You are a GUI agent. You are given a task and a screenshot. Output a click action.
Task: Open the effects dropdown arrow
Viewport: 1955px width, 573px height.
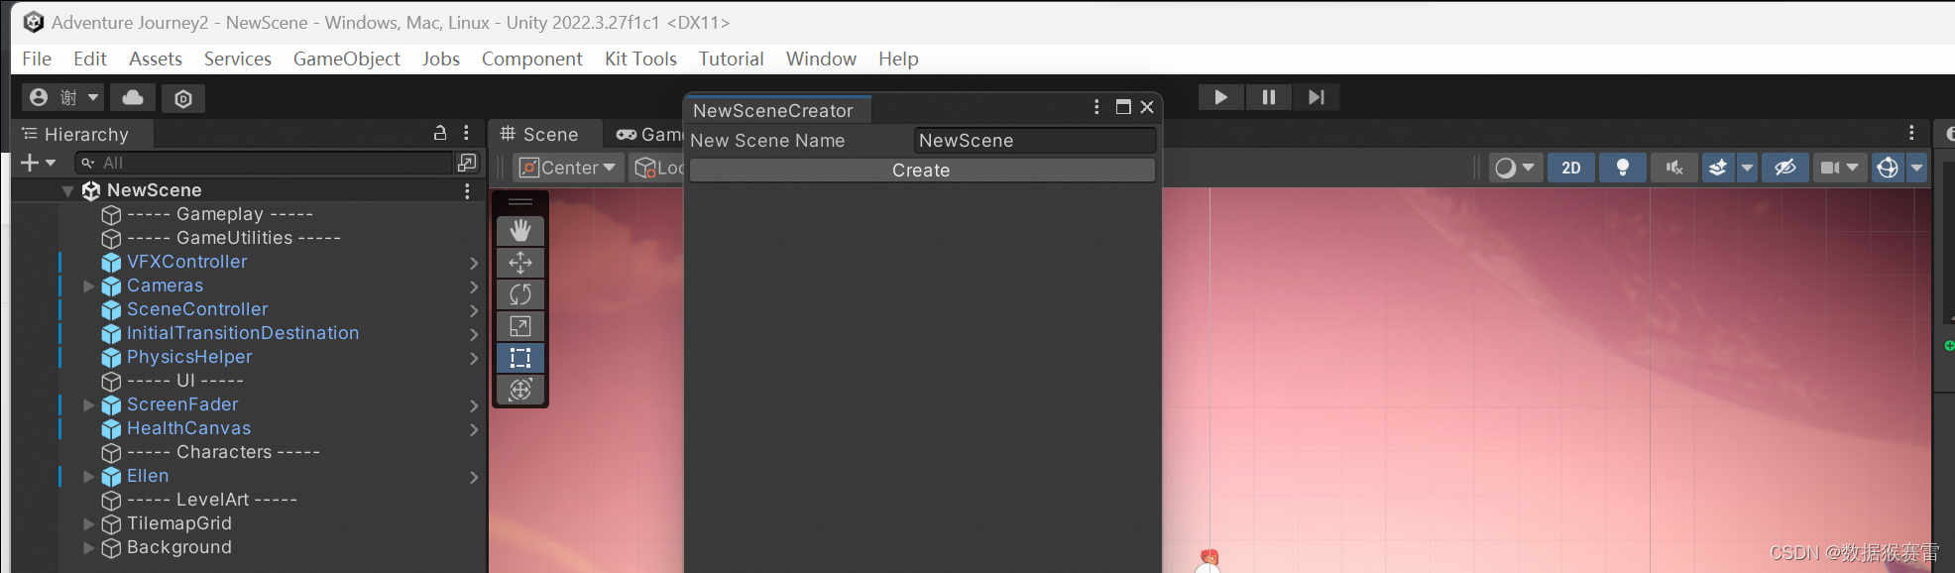click(x=1748, y=168)
